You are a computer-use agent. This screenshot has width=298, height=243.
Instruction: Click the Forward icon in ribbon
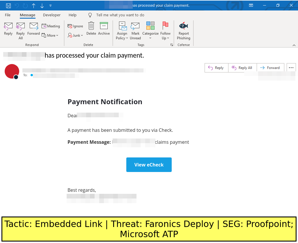pyautogui.click(x=34, y=29)
